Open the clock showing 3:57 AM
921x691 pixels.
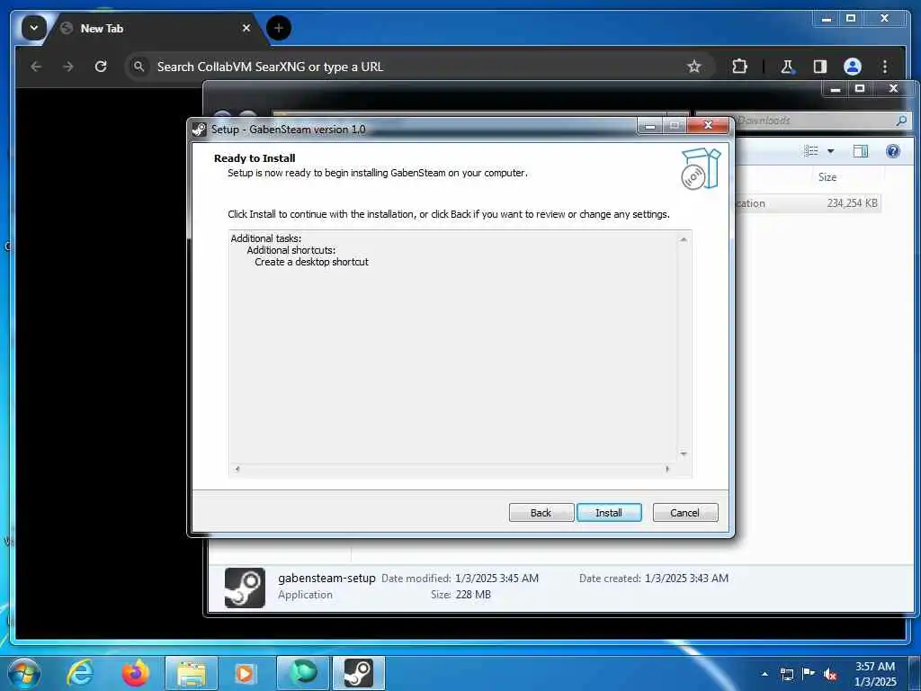click(875, 674)
